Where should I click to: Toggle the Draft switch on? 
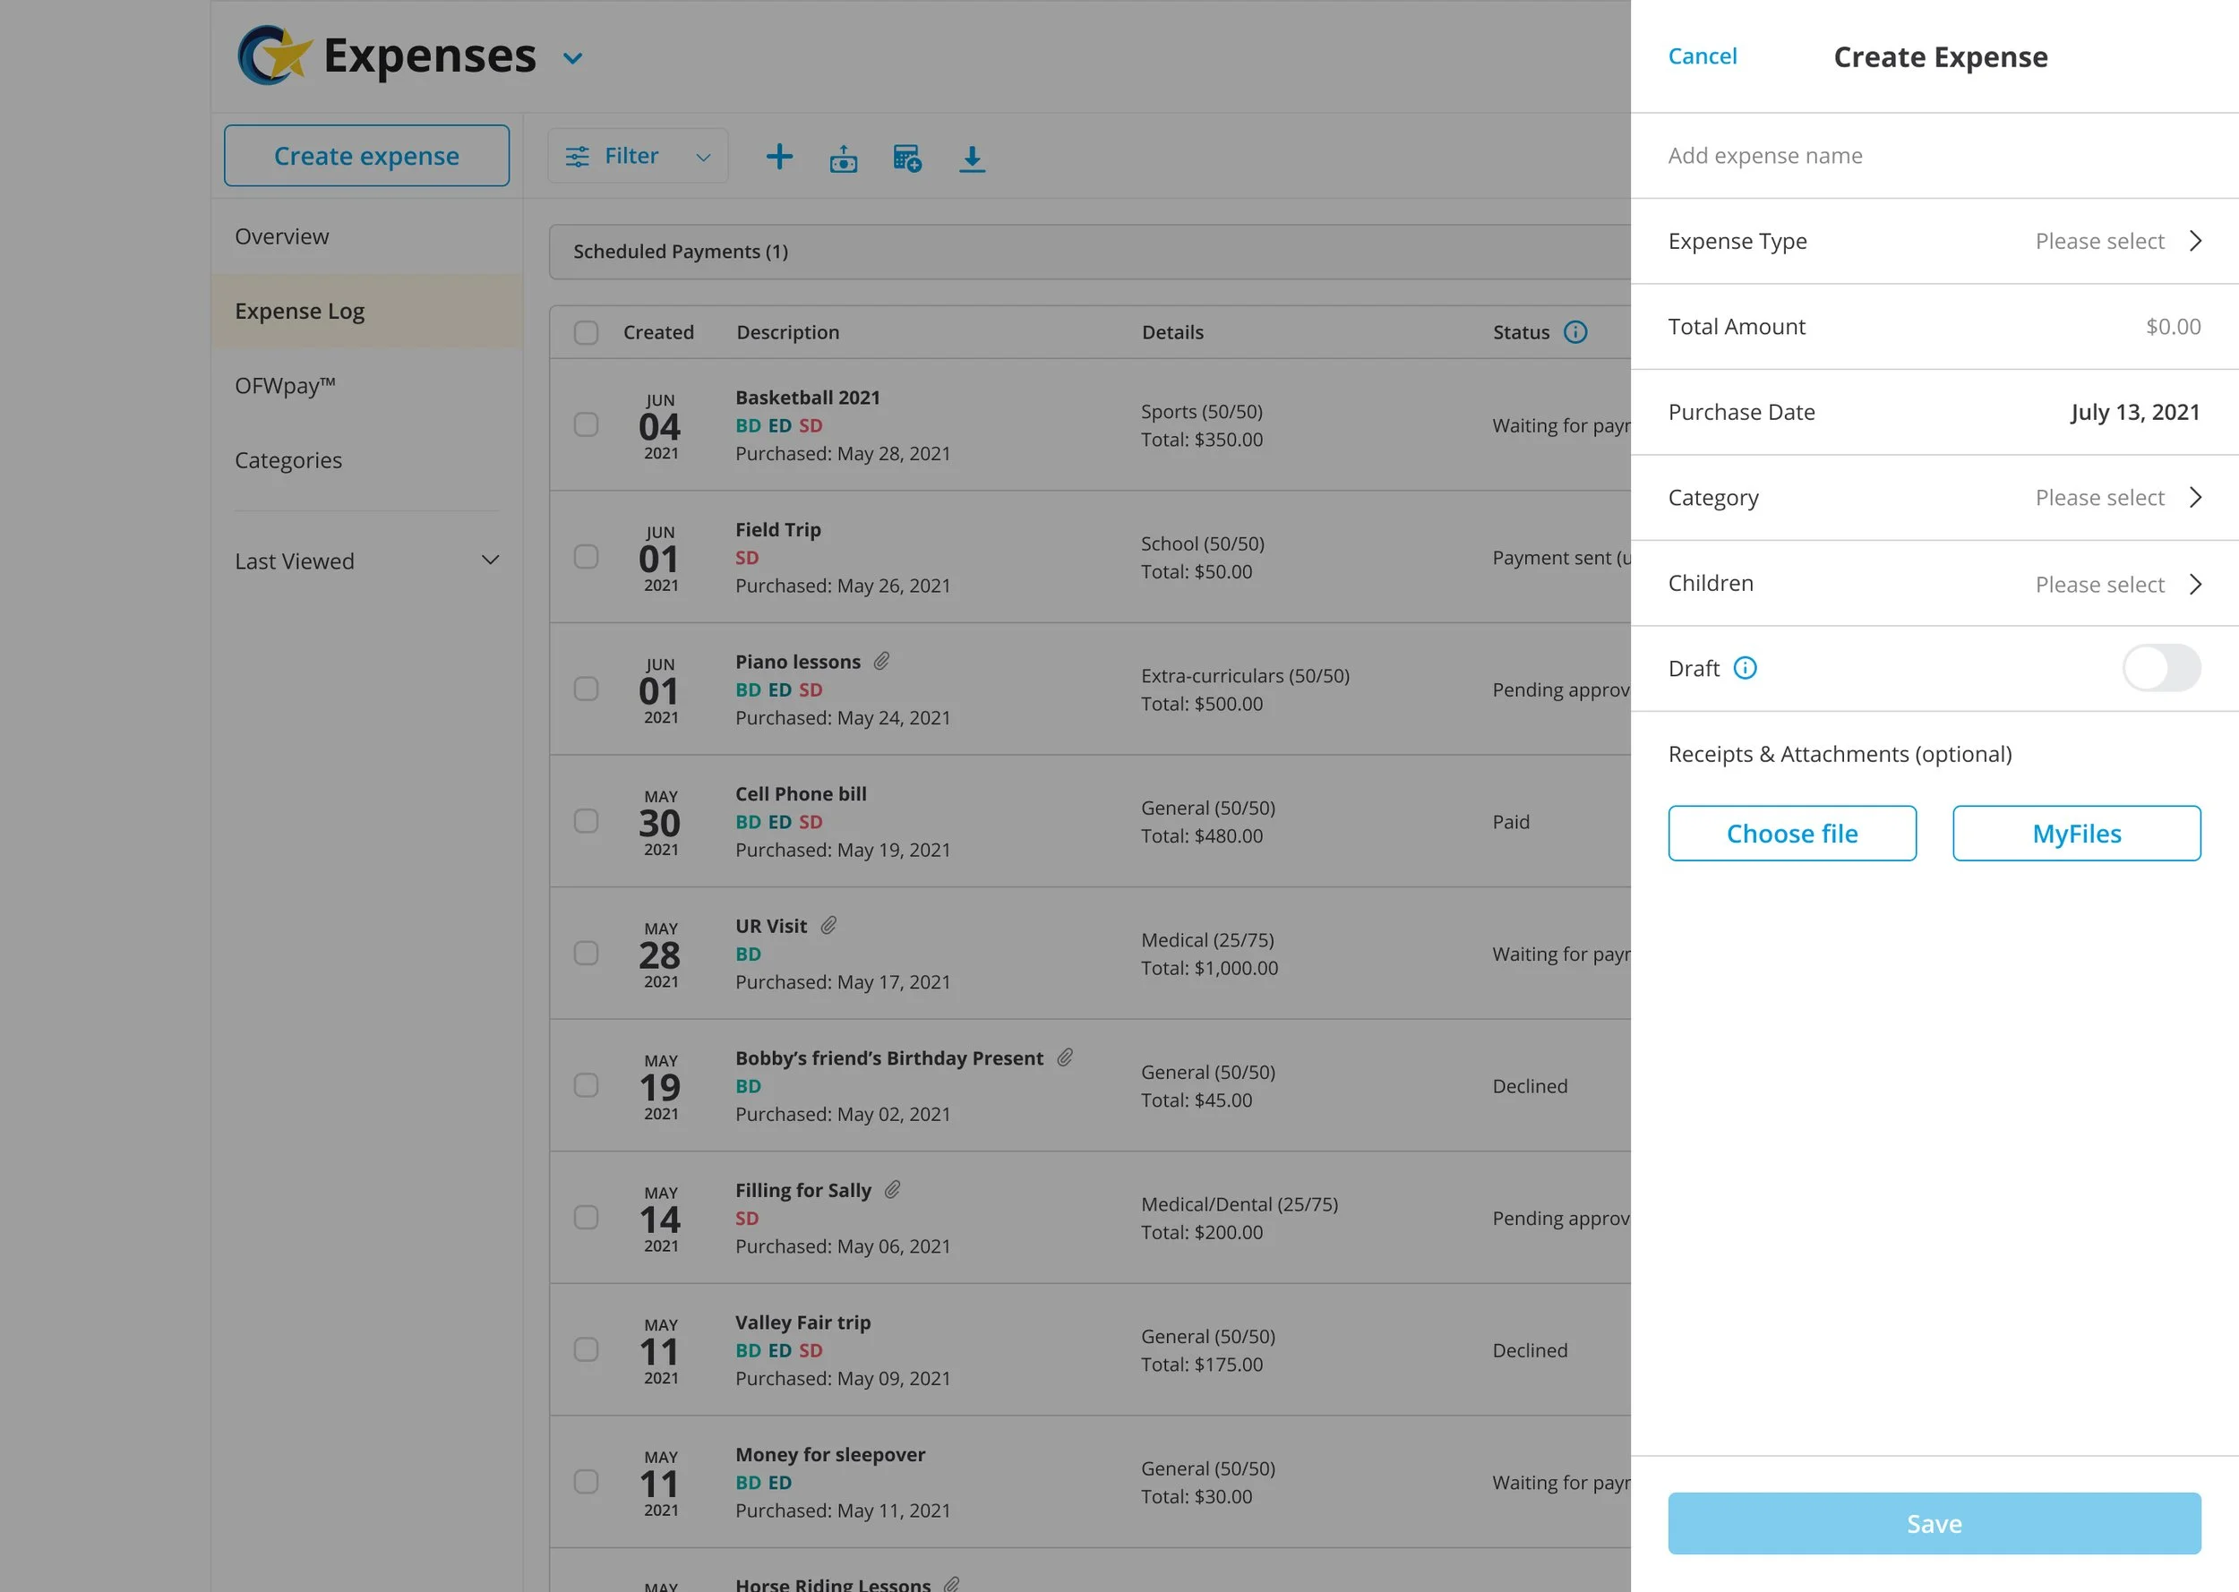2160,669
